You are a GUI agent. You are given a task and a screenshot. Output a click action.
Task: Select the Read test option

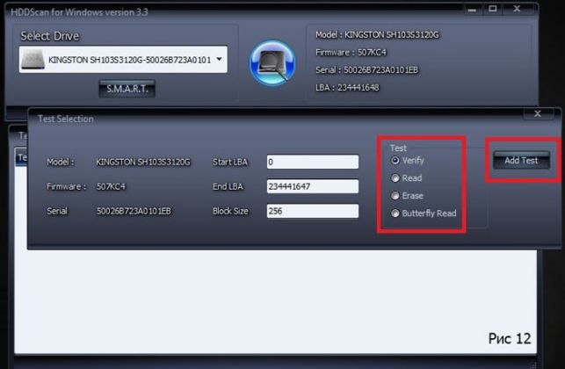point(407,178)
